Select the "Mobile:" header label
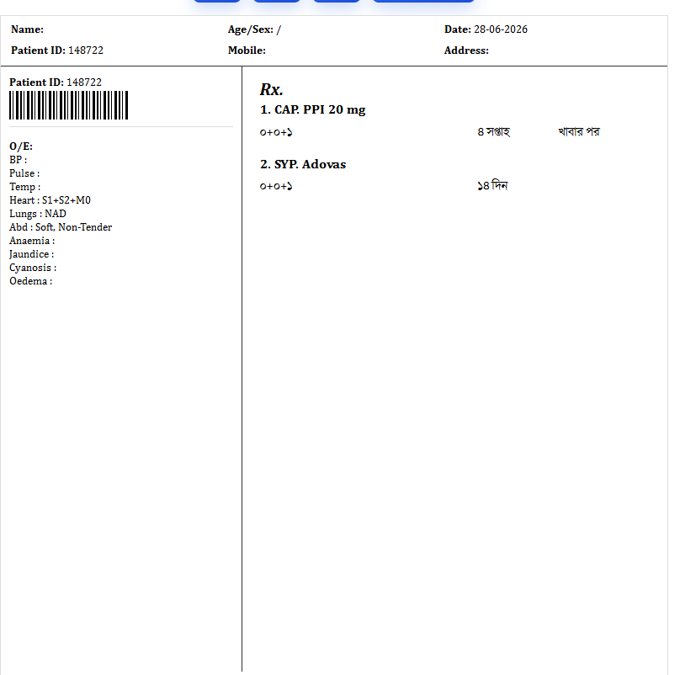Viewport: 696px width, 675px height. click(247, 50)
